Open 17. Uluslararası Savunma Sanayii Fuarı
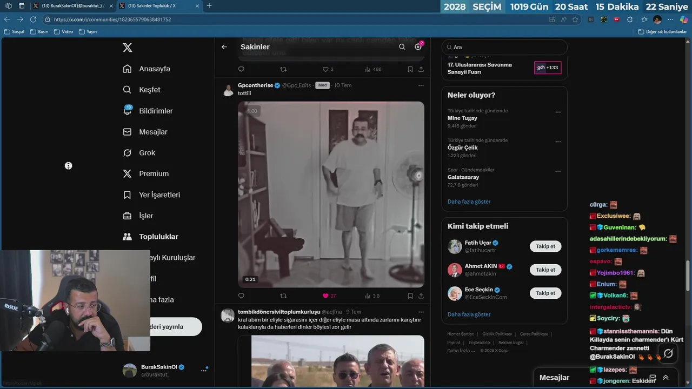Screen dimensions: 692x389 pyautogui.click(x=480, y=68)
